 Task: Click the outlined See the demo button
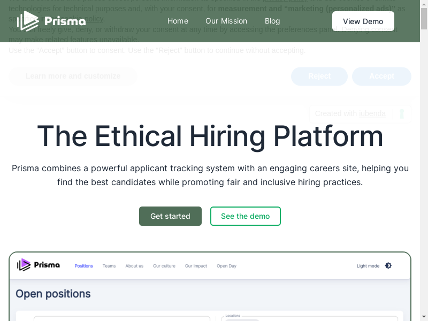[245, 216]
